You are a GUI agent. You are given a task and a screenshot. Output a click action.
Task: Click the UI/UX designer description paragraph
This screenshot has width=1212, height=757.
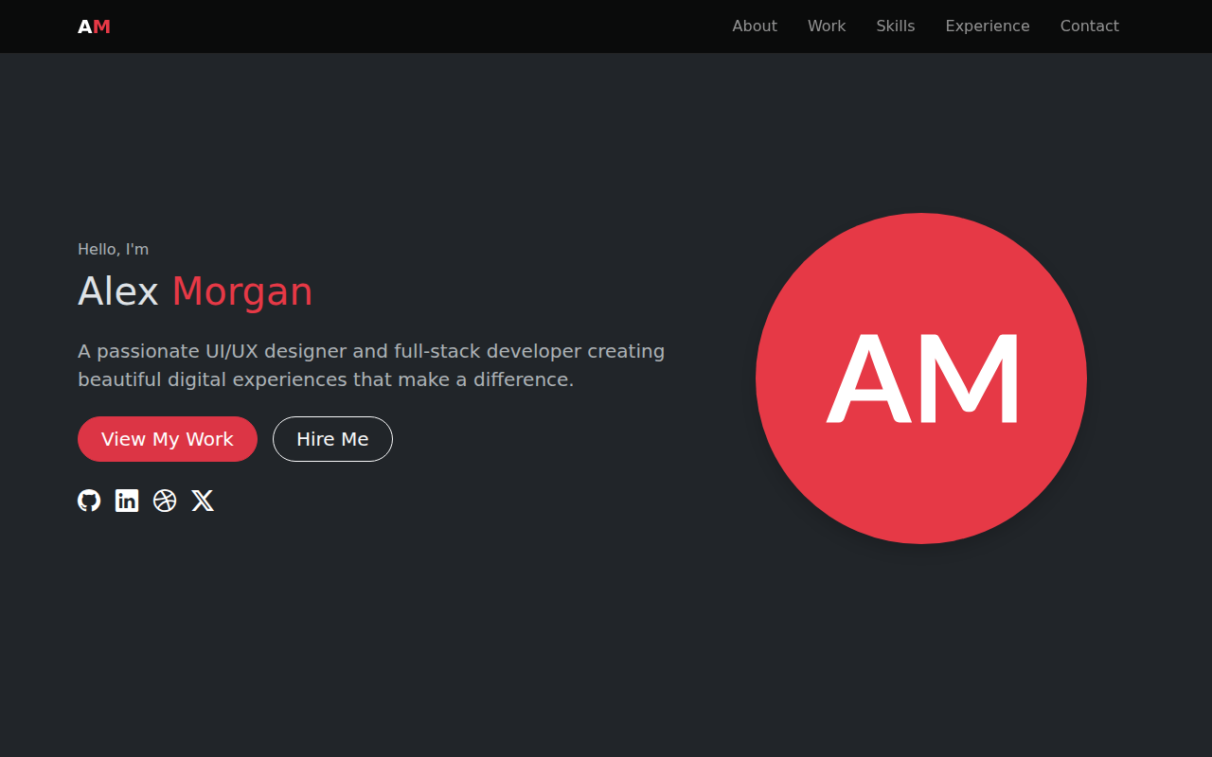371,364
